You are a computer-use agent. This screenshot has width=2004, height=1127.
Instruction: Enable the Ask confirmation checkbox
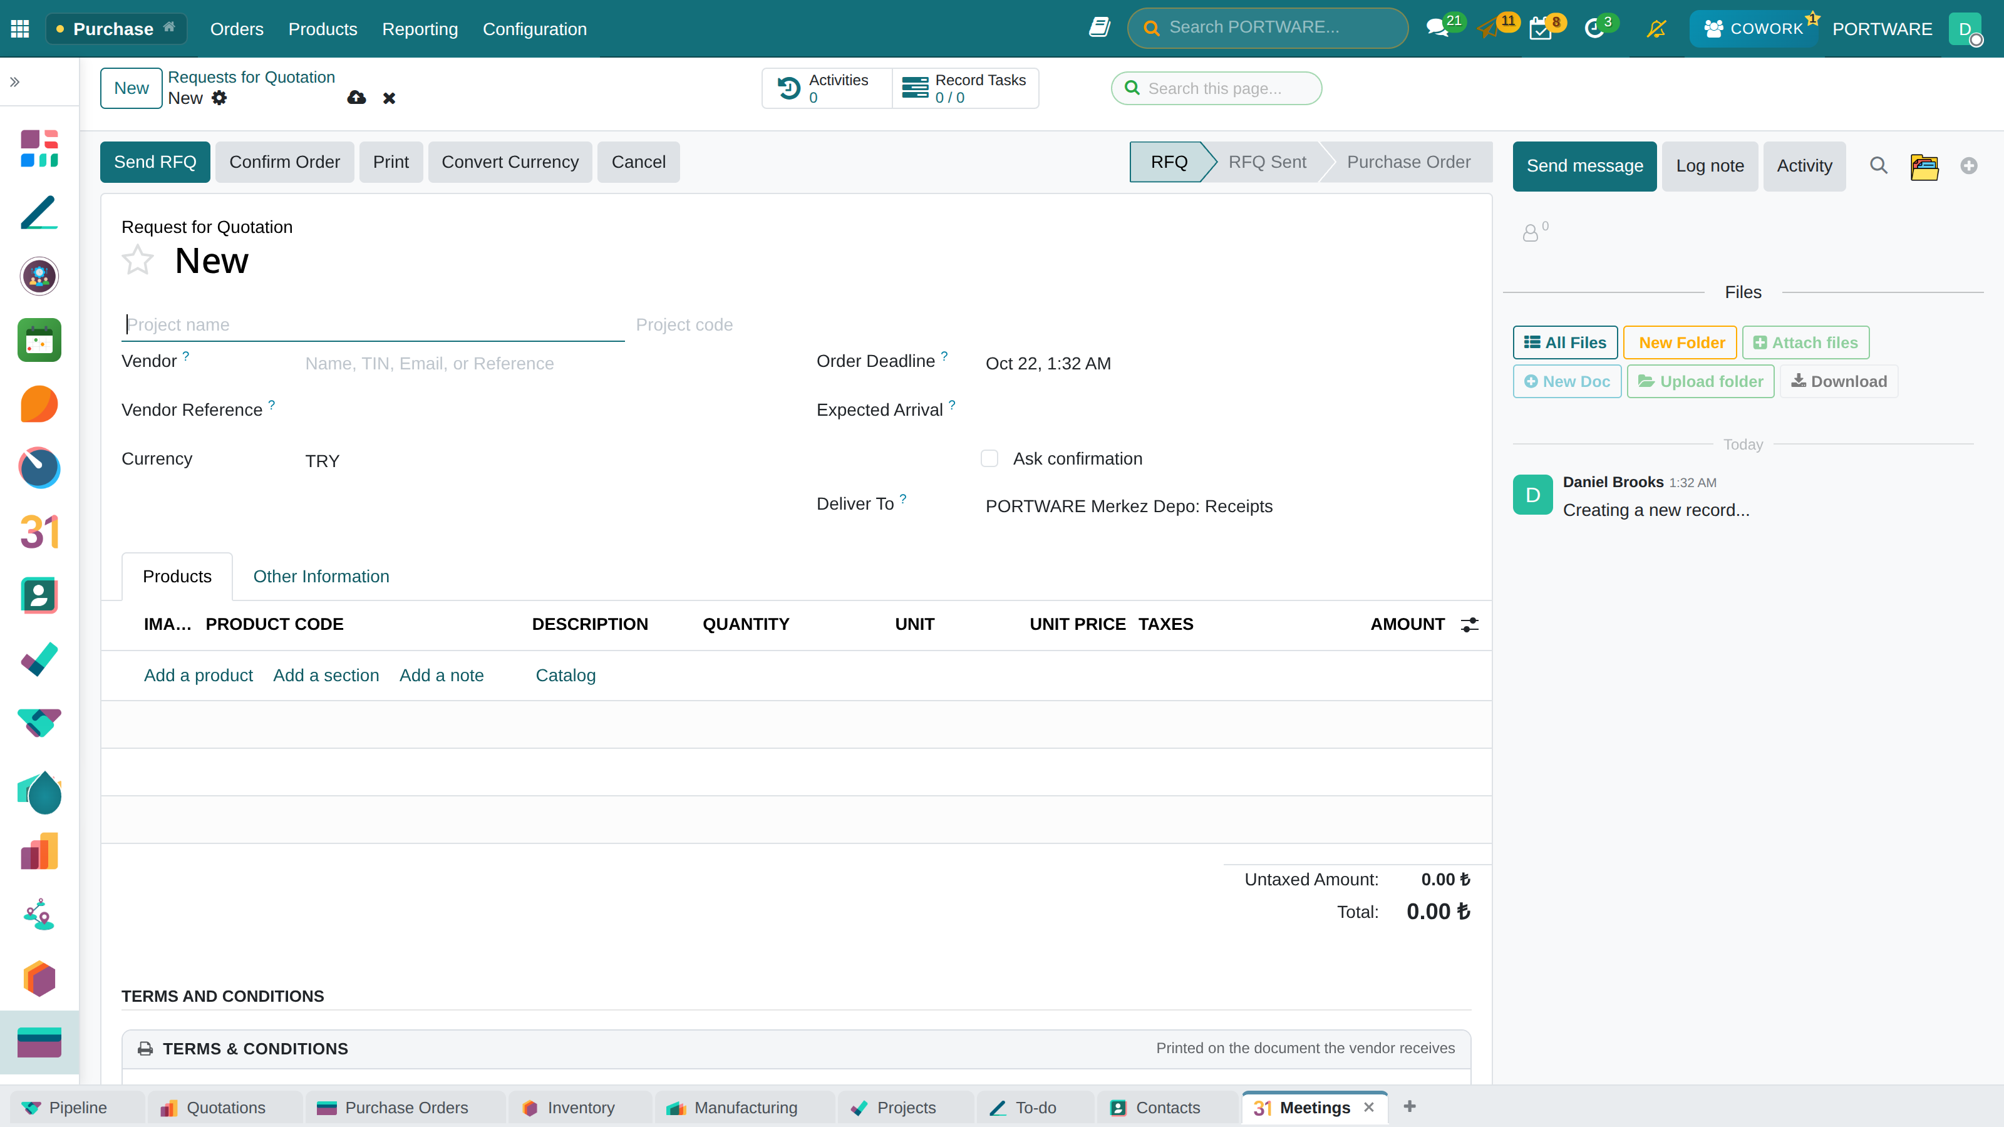989,459
